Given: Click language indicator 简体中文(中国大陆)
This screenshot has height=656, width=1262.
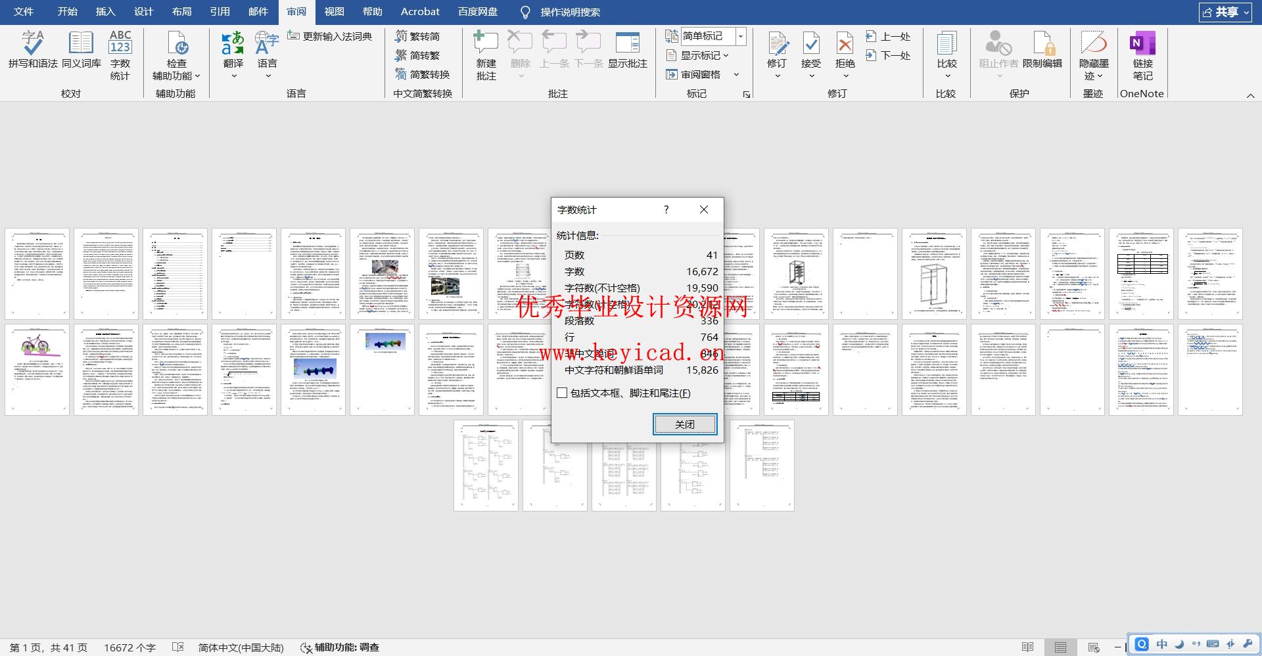Looking at the screenshot, I should pyautogui.click(x=241, y=647).
